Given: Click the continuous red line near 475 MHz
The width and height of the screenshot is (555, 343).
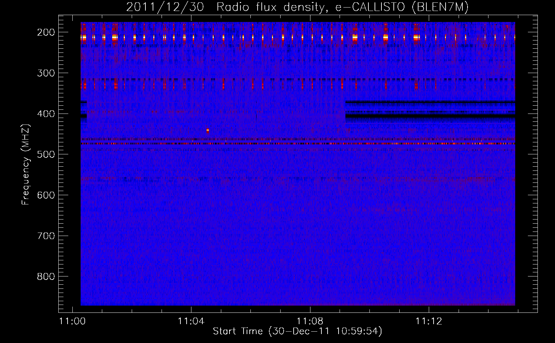Looking at the screenshot, I should 298,144.
